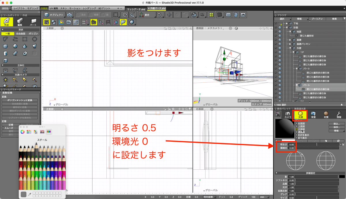Image resolution: width=346 pixels, height=199 pixels.
Task: Click the camera icon in the top toolbar
Action: [x=69, y=15]
